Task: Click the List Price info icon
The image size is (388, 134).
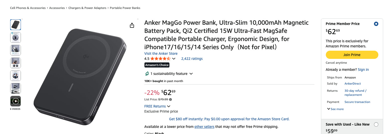Action: [170, 100]
